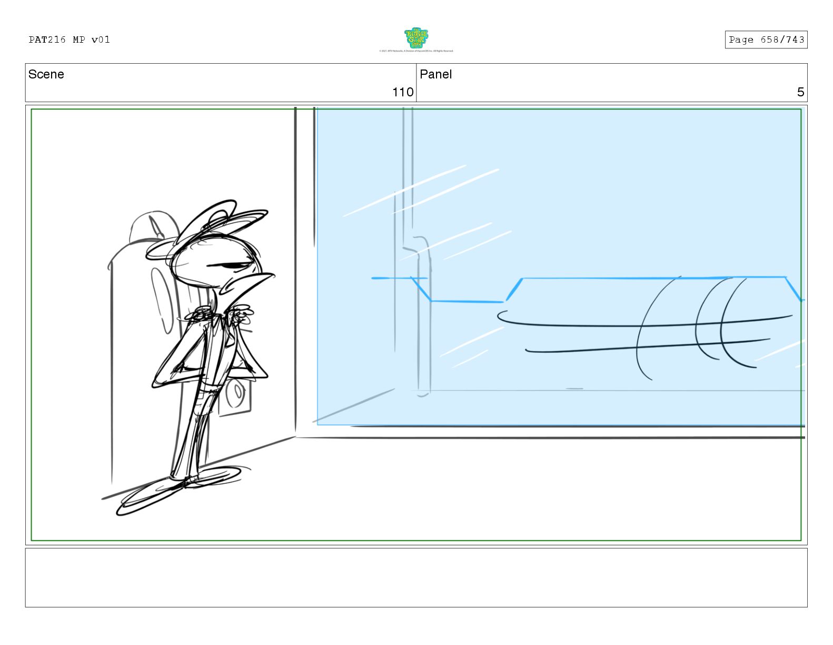Click the Patrick Star Show logo
Image resolution: width=833 pixels, height=645 pixels.
416,38
